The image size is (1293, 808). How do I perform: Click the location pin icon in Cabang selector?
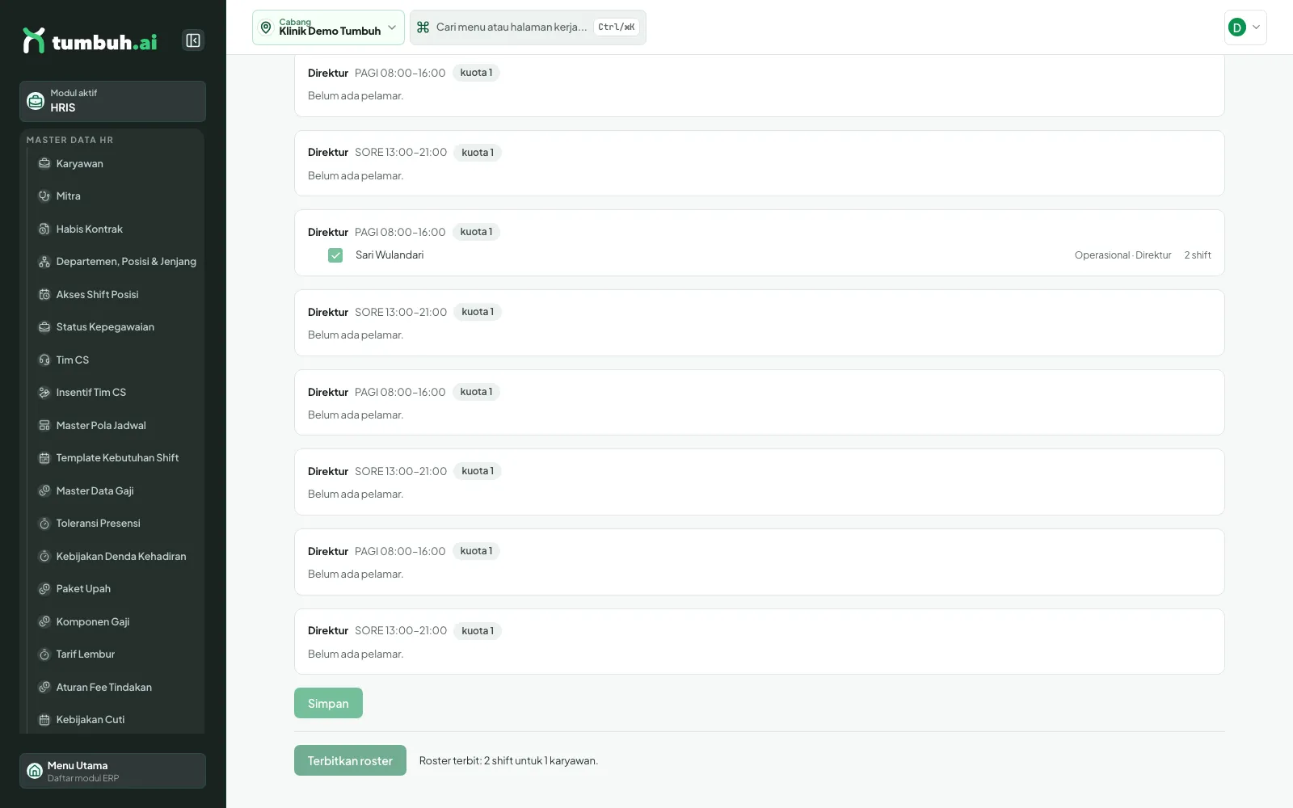266,27
